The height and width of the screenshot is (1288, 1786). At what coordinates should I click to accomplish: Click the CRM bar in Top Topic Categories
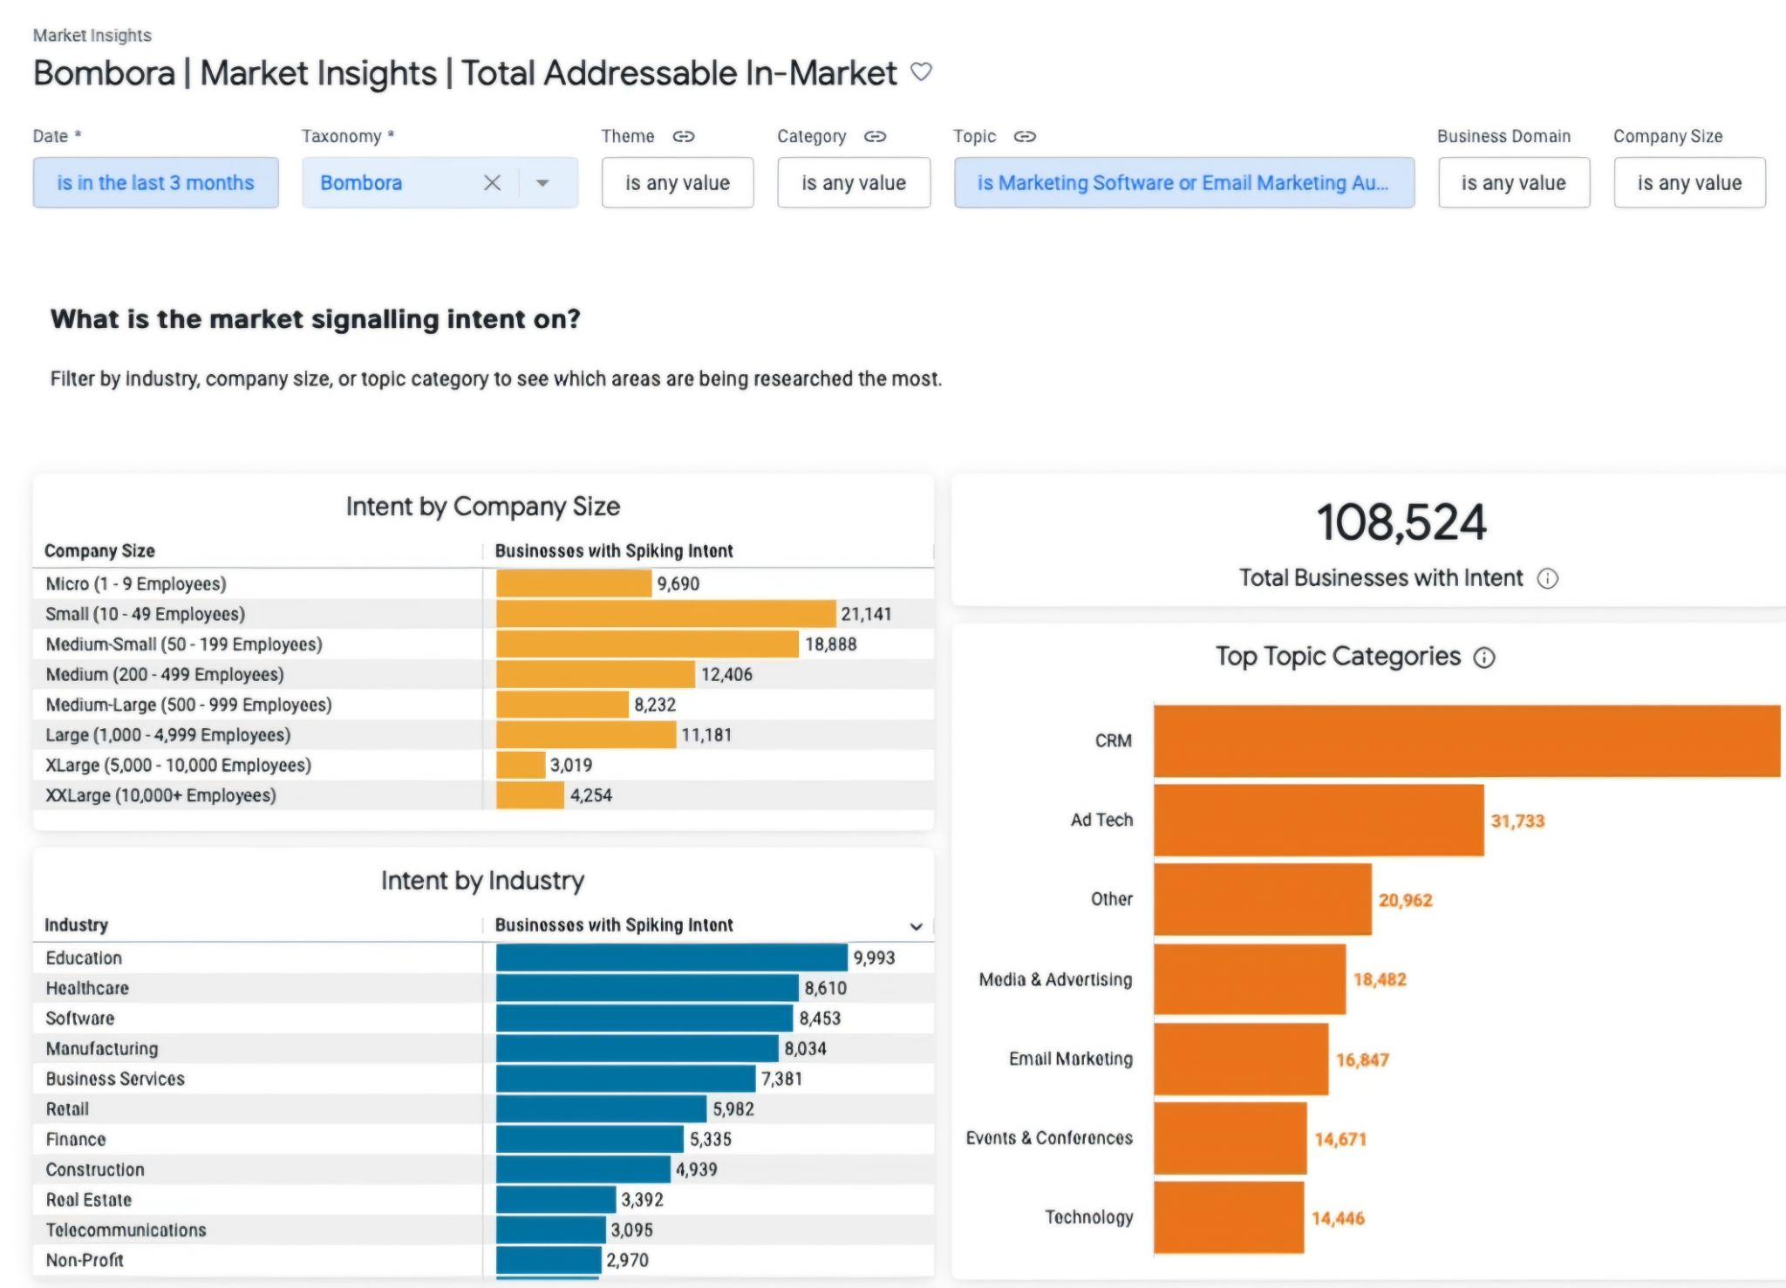1467,741
